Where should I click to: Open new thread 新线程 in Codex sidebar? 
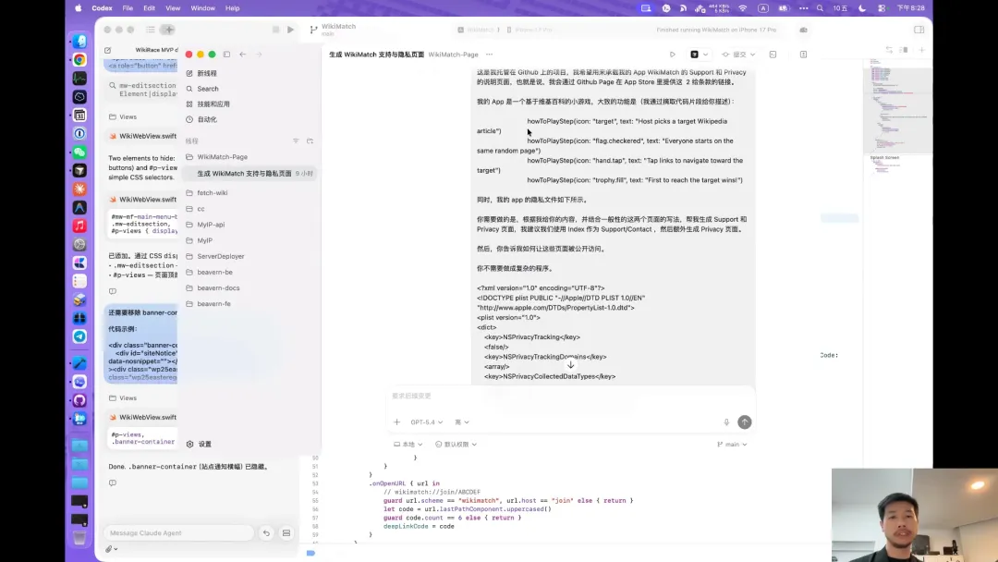pyautogui.click(x=201, y=73)
